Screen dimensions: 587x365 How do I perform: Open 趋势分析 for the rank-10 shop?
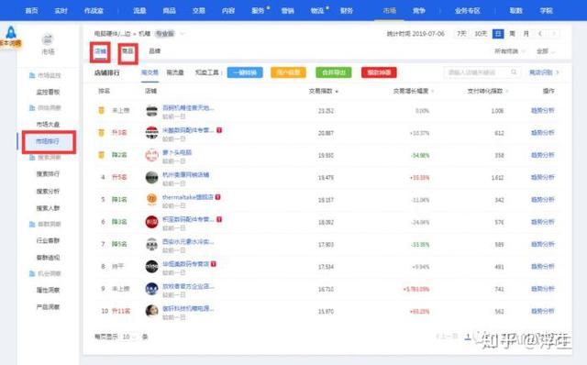[x=542, y=311]
